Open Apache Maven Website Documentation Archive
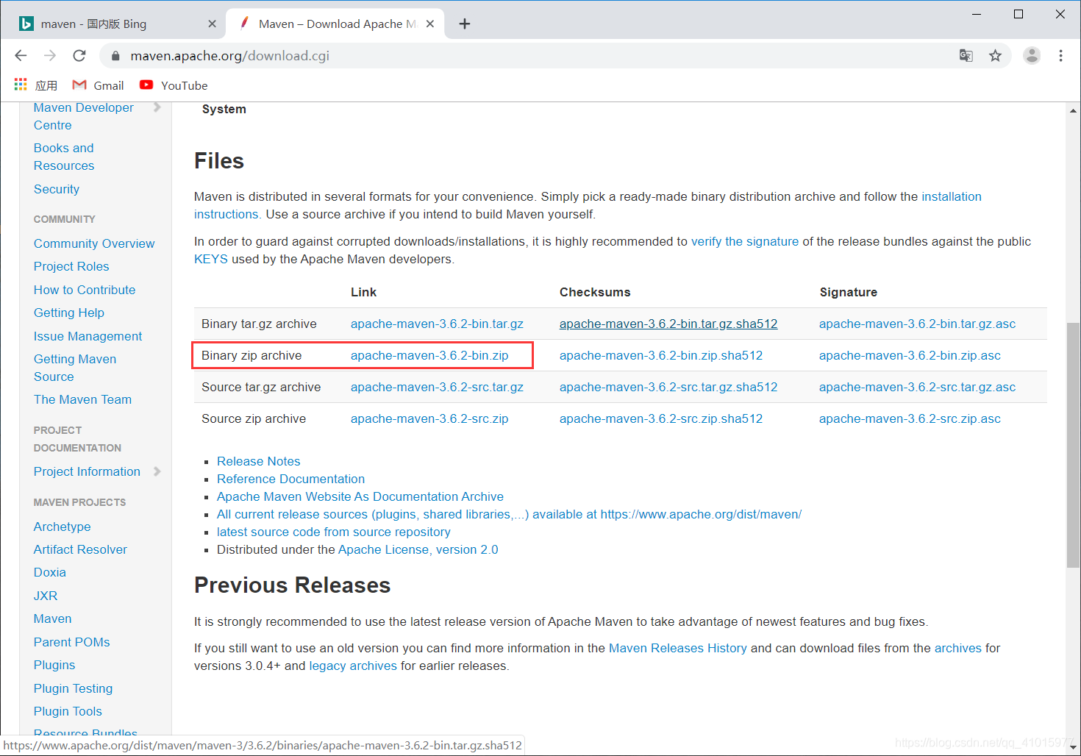1081x756 pixels. pyautogui.click(x=360, y=496)
